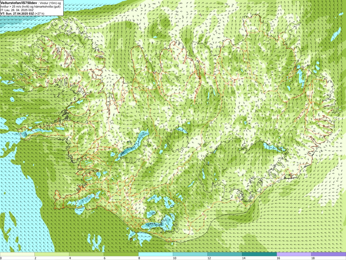This screenshot has height=260, width=346.
Task: Click the "(+27 h)" forecast offset text
Action: (x=39, y=13)
